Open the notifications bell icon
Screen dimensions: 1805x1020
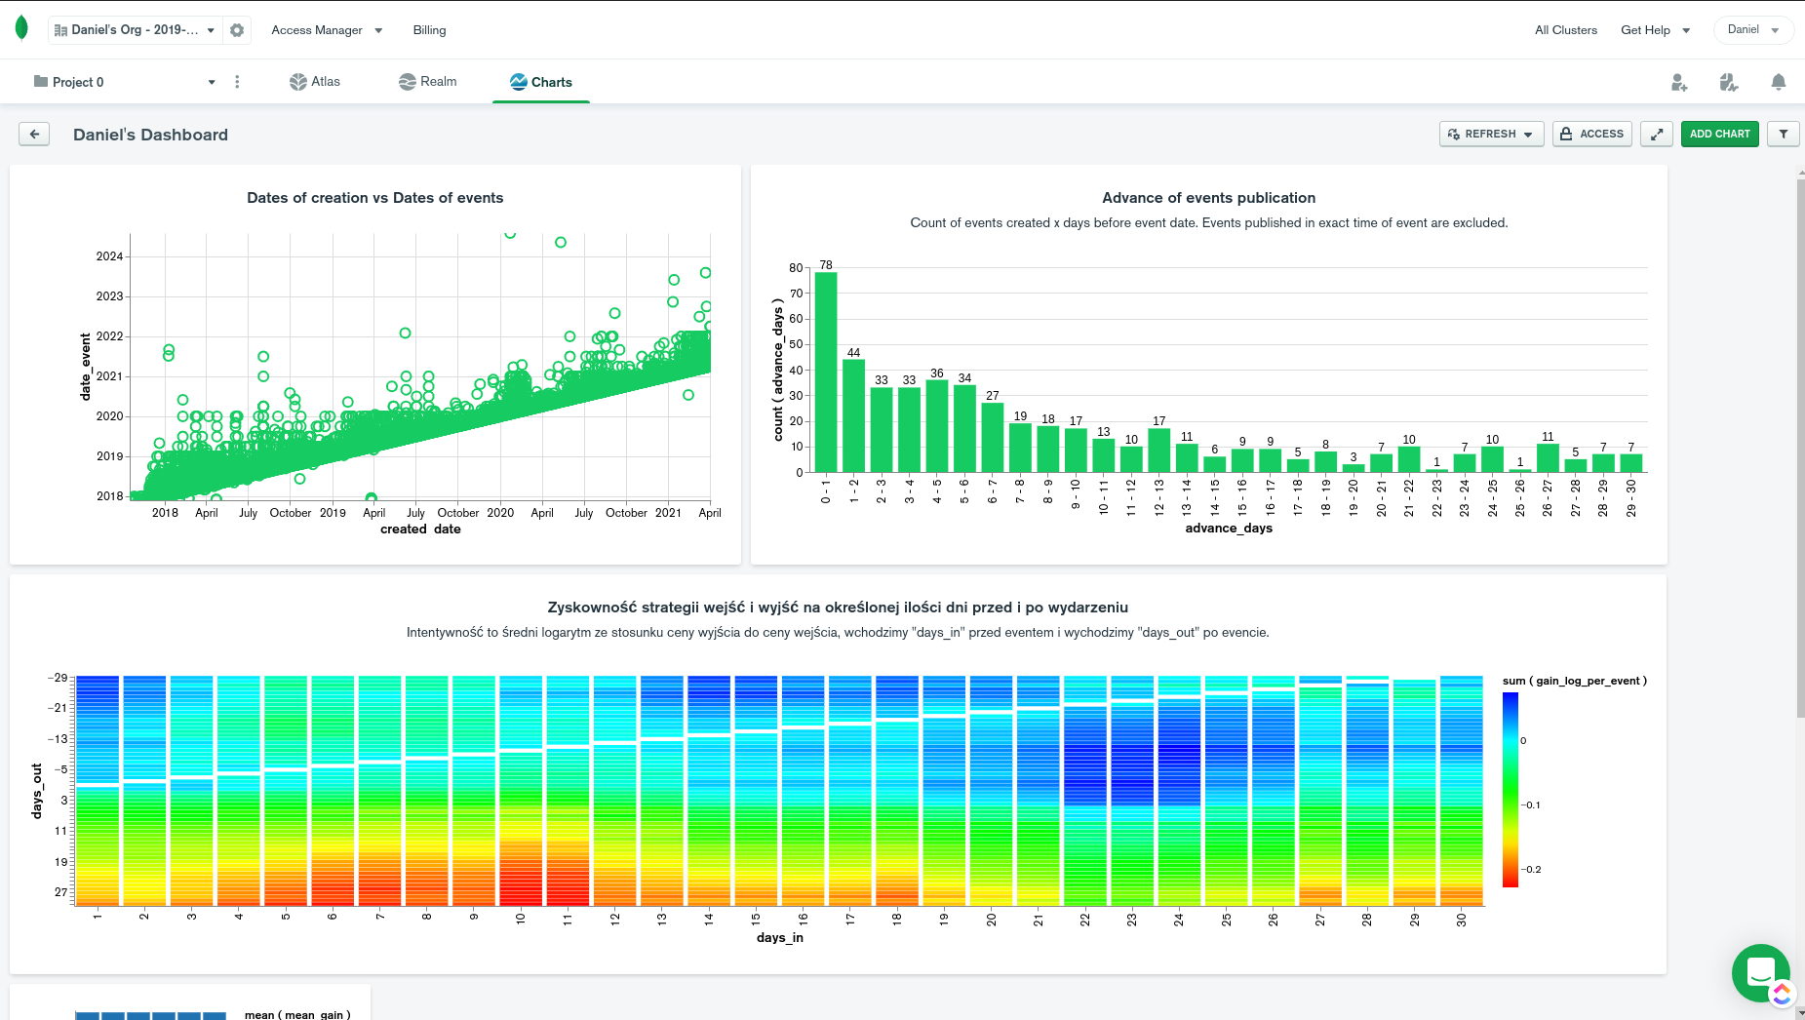pyautogui.click(x=1779, y=83)
